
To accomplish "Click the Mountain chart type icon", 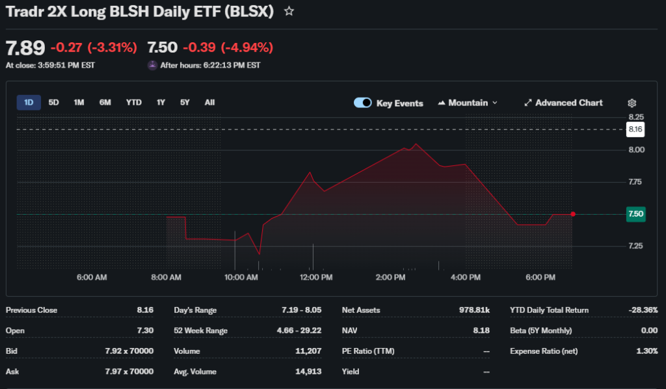I will 442,103.
